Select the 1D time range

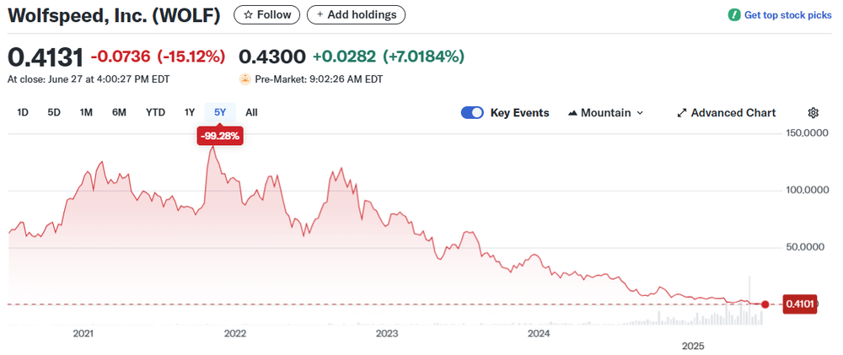point(23,112)
